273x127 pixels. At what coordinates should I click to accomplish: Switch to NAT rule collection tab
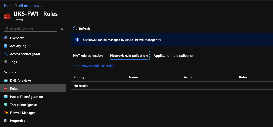88,56
